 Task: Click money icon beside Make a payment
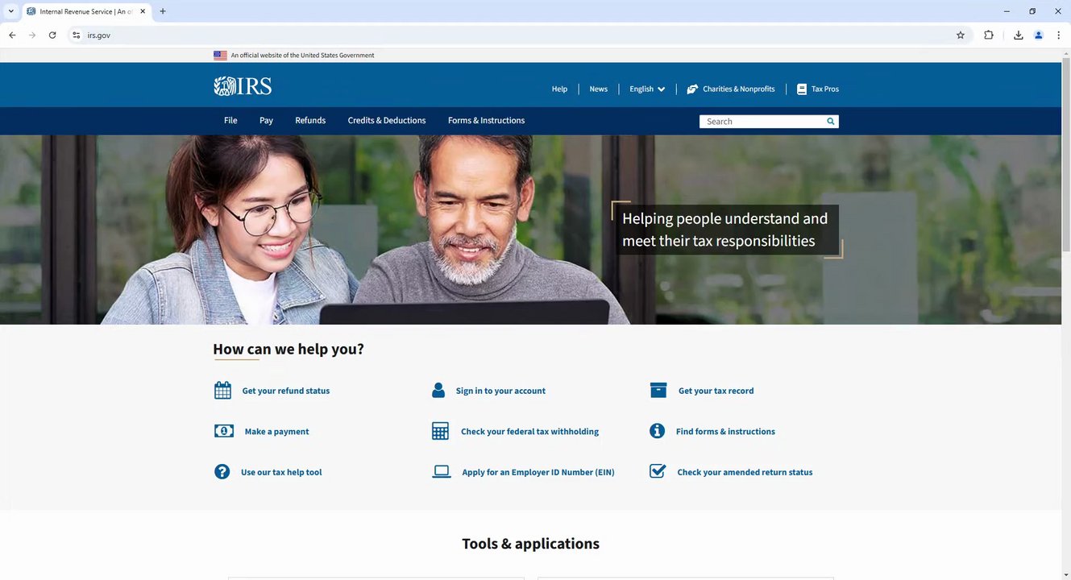224,431
